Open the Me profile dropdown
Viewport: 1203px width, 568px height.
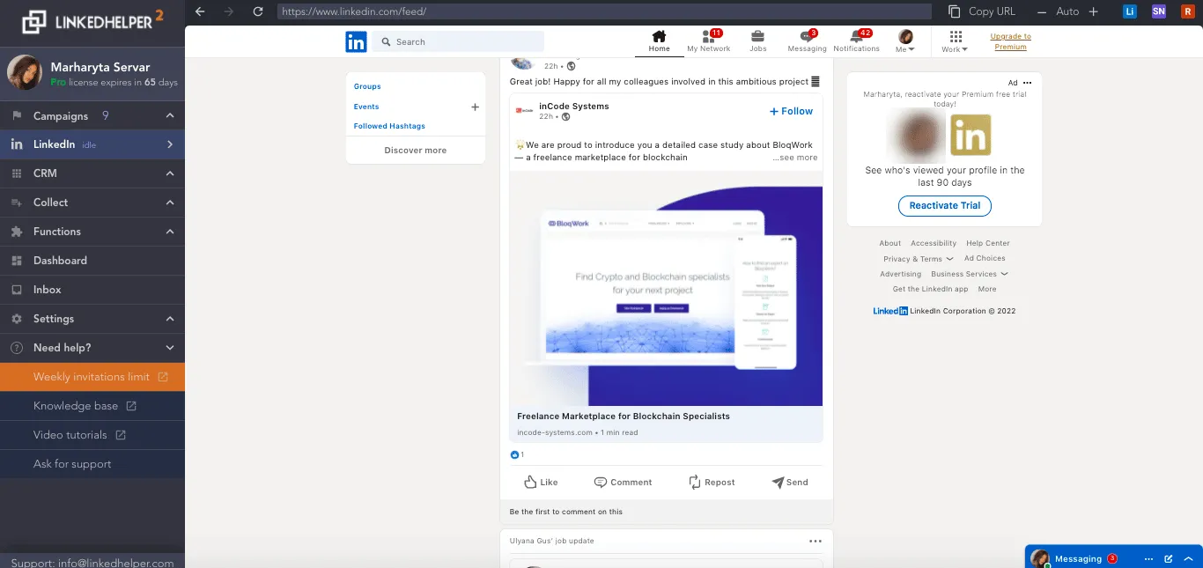coord(905,41)
